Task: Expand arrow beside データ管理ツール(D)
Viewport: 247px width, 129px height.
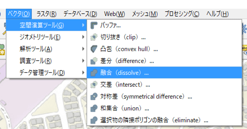Action: 83,72
